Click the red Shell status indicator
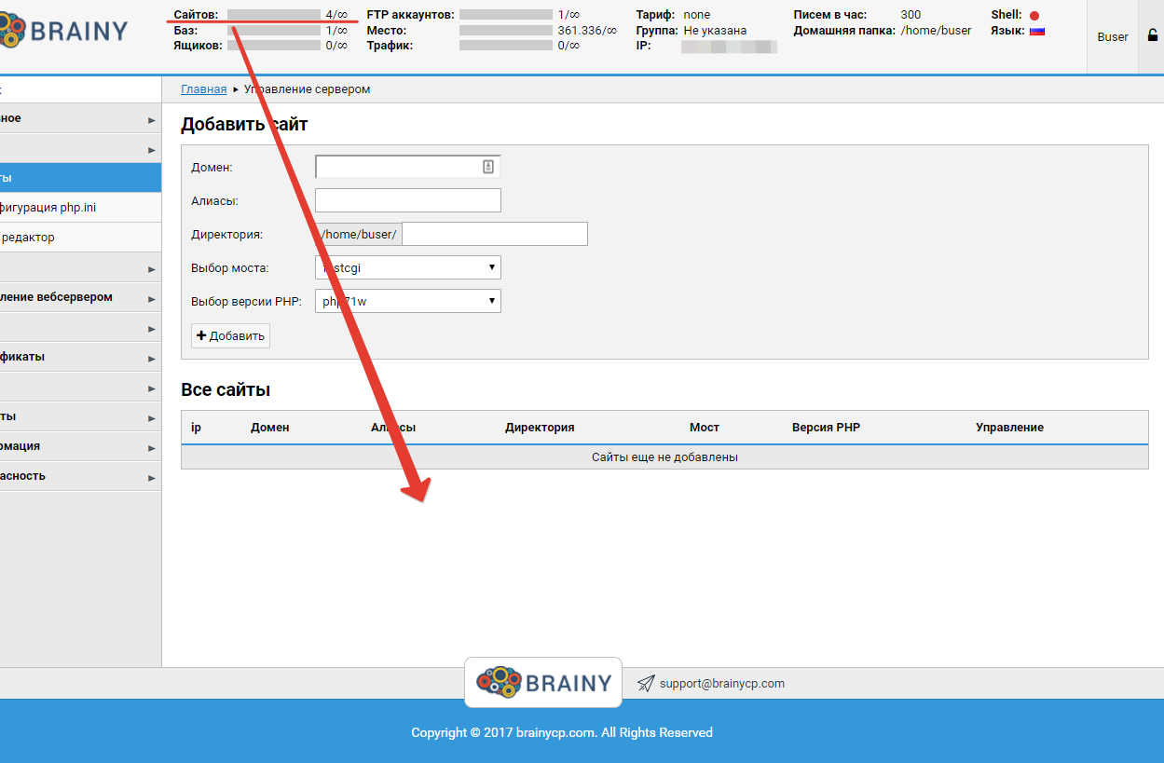This screenshot has width=1164, height=763. point(1034,16)
